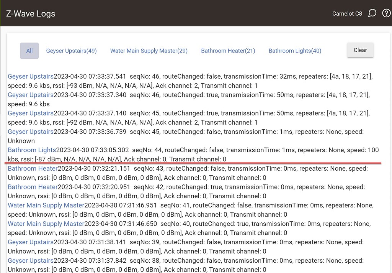Switch to Water Main Supply Master(29) filter
The image size is (392, 273).
(x=149, y=51)
